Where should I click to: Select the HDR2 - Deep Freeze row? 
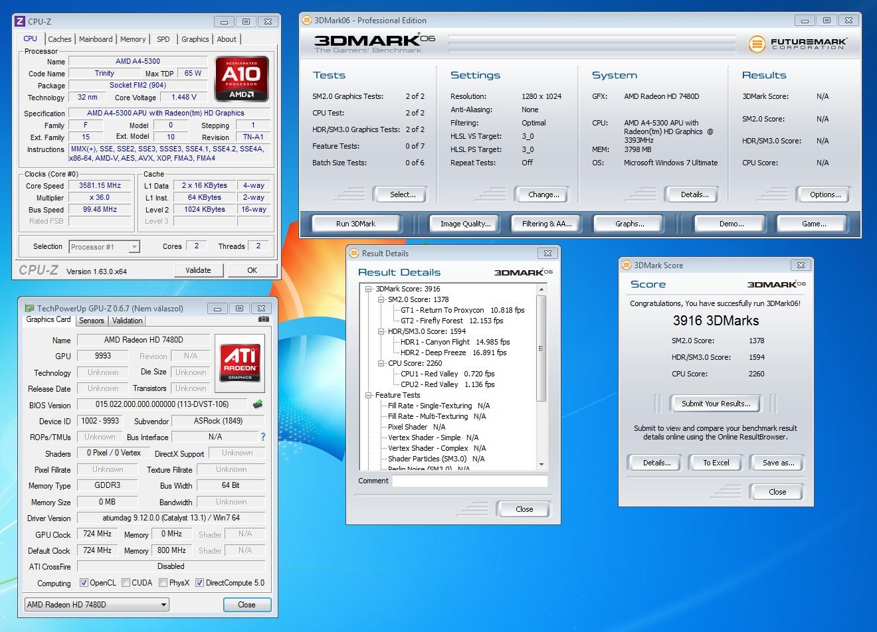[454, 353]
